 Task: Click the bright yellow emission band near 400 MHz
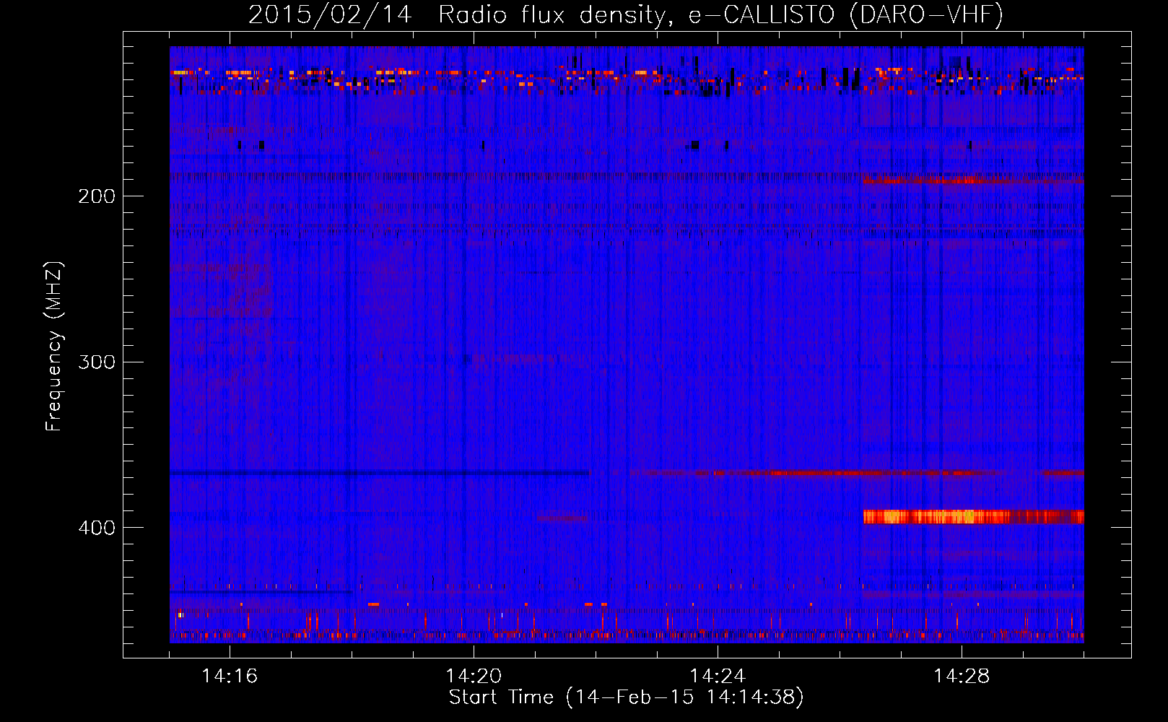[974, 516]
